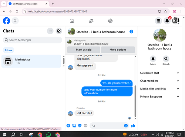Screen dimensions: 185x137
Task: Click the install app icon in address bar
Action: point(159,11)
